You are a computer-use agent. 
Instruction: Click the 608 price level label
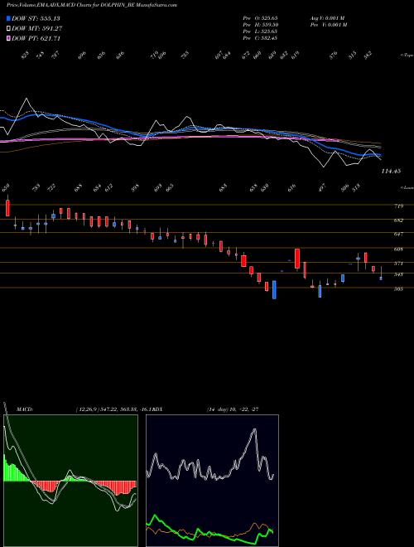click(x=398, y=249)
